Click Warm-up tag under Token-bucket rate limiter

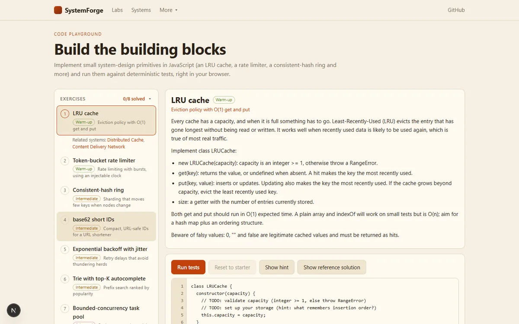tap(83, 169)
